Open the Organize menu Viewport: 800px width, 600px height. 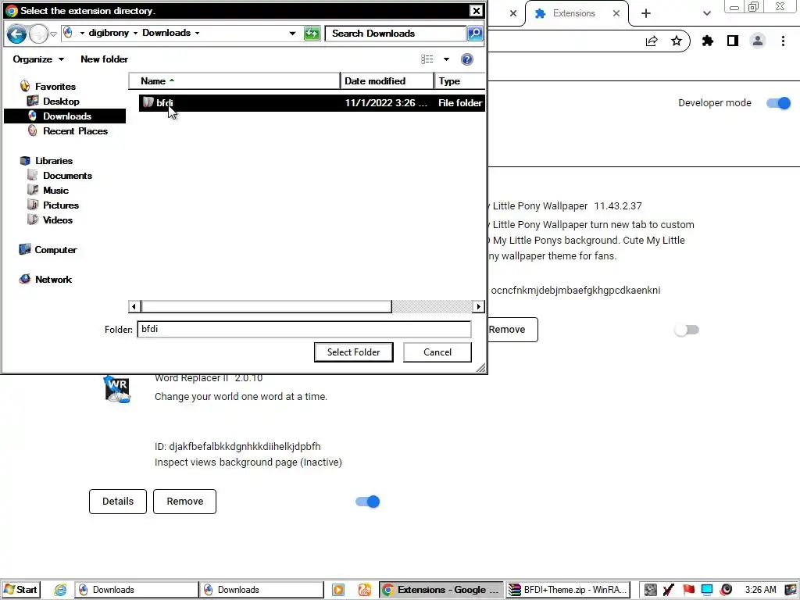click(x=38, y=59)
